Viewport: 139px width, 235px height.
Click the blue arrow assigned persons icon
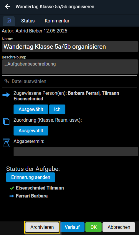[6, 95]
